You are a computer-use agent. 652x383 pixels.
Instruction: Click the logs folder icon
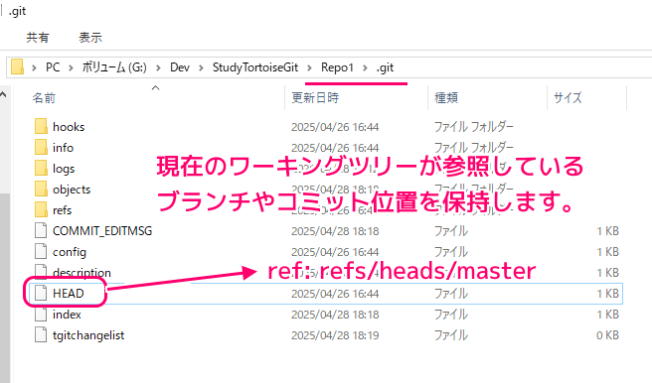coord(41,169)
